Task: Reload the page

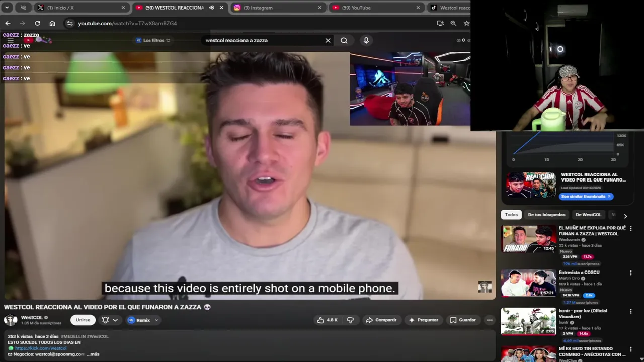Action: tap(37, 23)
